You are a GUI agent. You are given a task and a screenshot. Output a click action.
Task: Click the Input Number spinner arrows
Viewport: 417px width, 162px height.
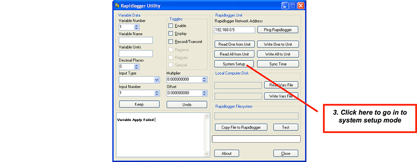coord(157,93)
